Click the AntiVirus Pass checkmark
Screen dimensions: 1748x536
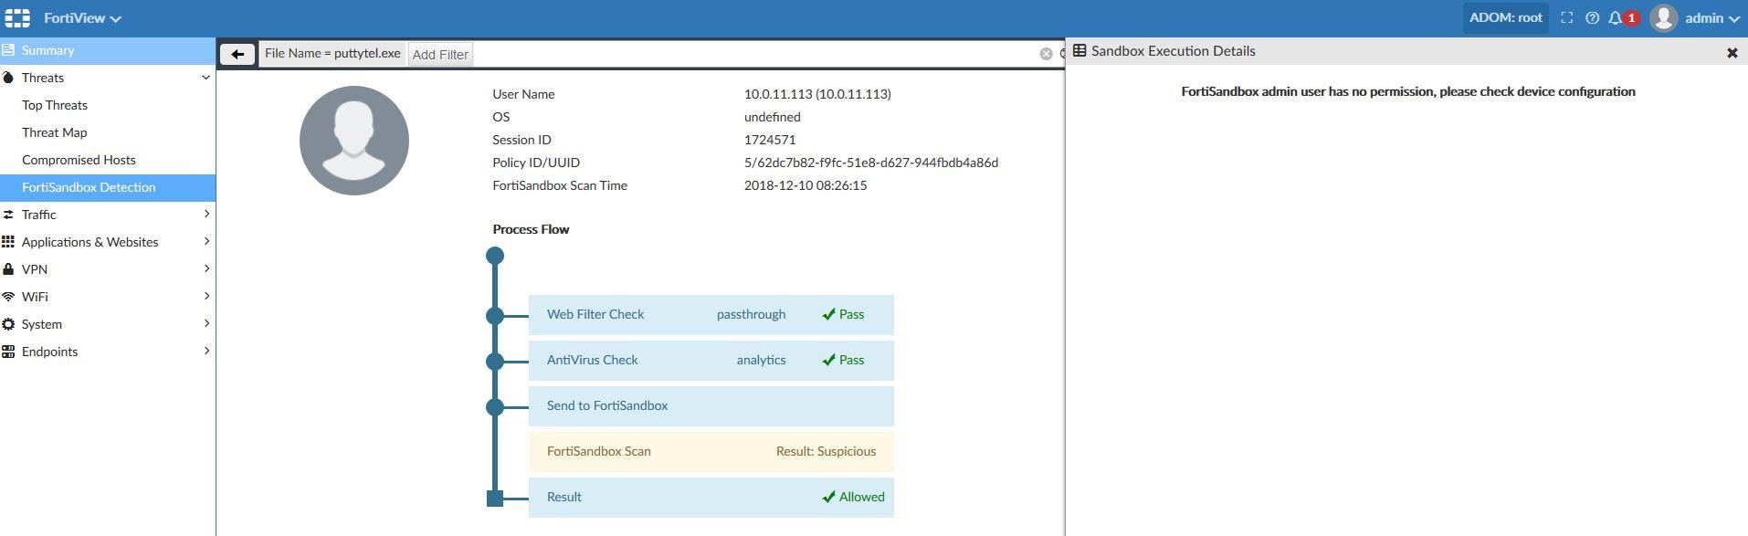pos(828,360)
